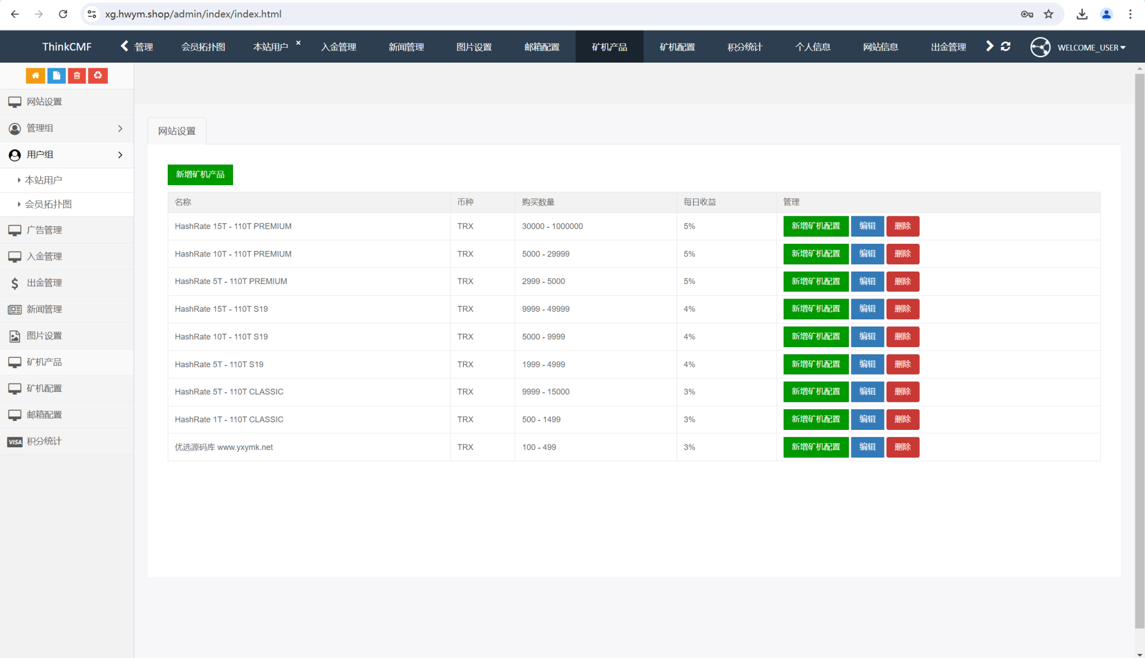Delete the HashRate 1T - 110T CLASSIC row
Viewport: 1145px width, 658px height.
coord(902,419)
